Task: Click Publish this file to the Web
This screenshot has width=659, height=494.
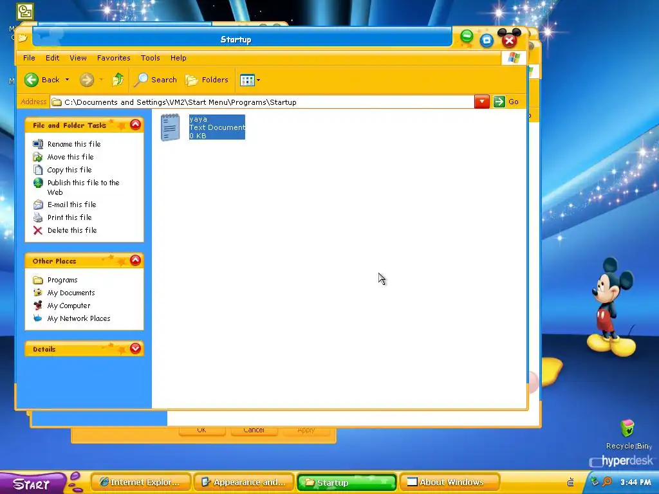Action: (x=83, y=187)
